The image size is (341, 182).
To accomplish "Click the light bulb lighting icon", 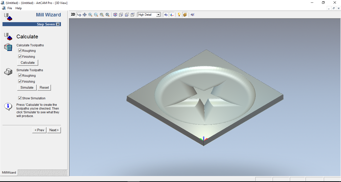I will (x=179, y=15).
